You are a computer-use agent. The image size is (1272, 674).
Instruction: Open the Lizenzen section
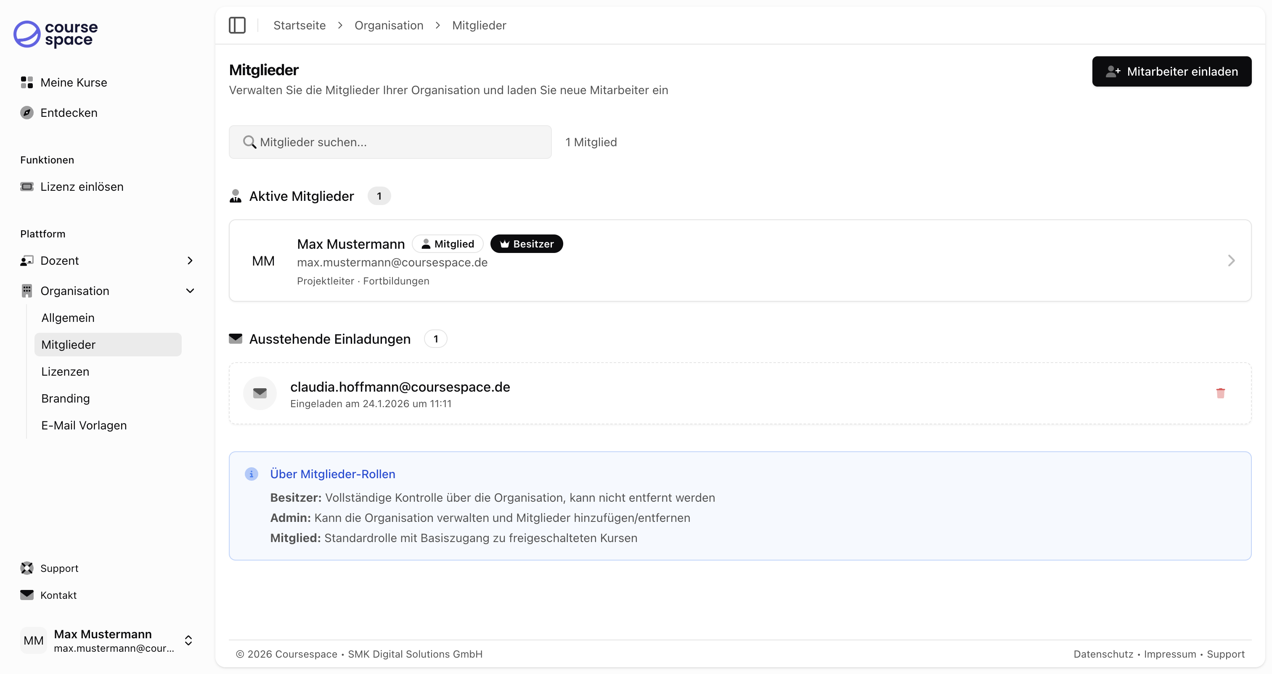[x=65, y=371]
